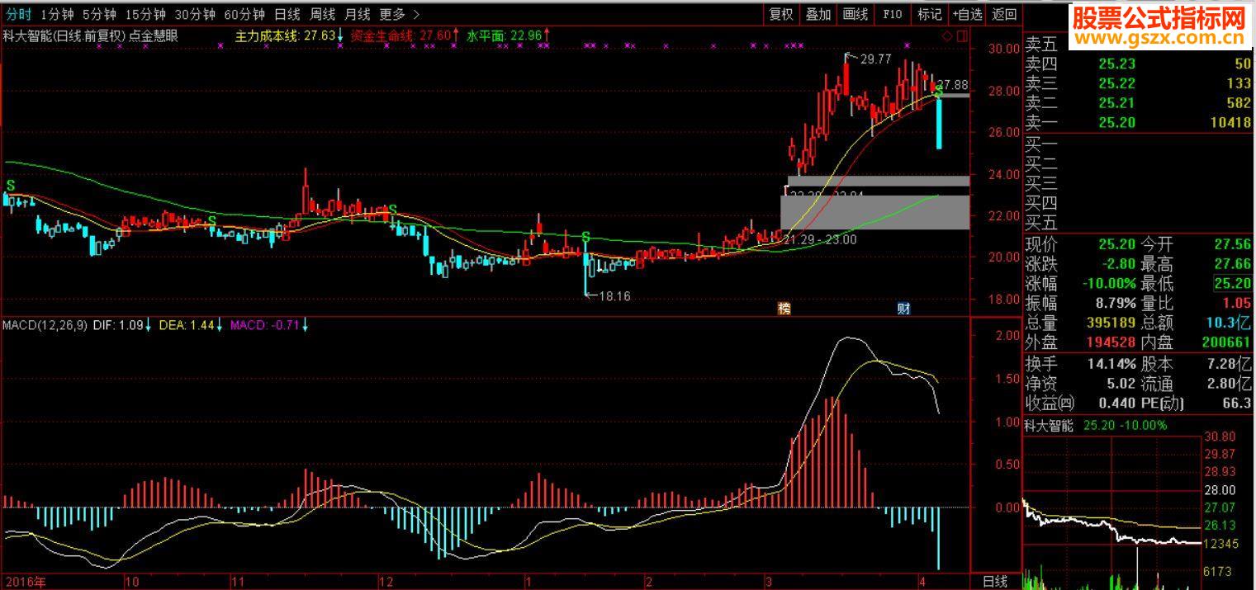Click the S signal above the 18.16 low
This screenshot has width=1256, height=590.
[x=585, y=238]
